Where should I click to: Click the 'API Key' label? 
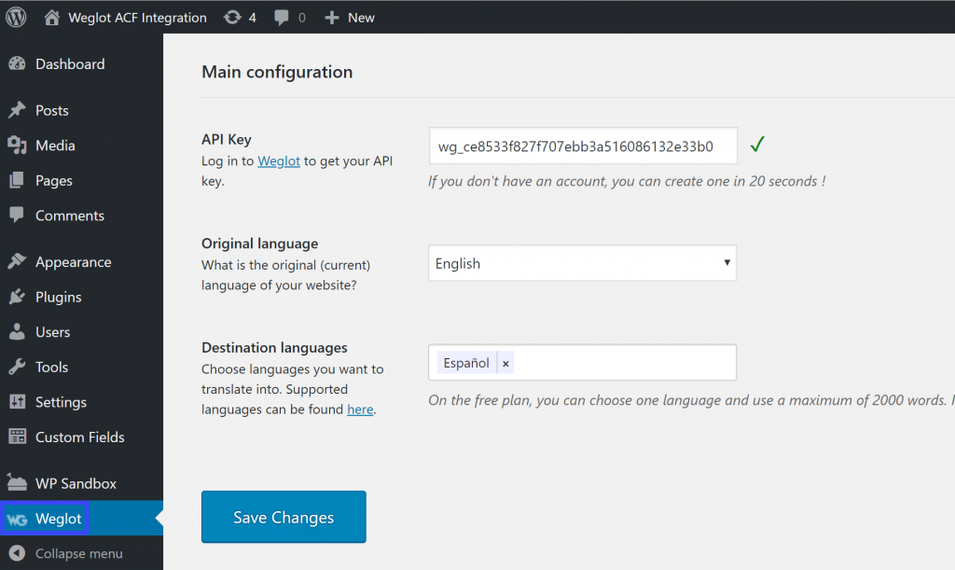pos(227,139)
